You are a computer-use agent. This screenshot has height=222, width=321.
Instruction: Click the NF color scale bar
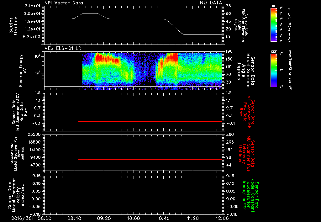tap(274, 25)
